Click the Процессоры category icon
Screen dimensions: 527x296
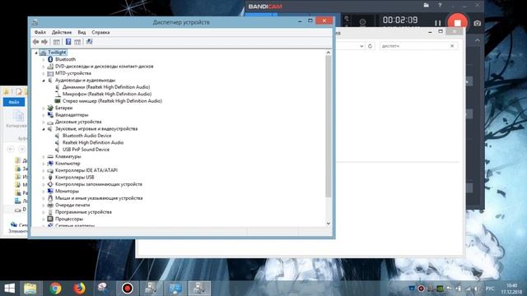pos(50,219)
